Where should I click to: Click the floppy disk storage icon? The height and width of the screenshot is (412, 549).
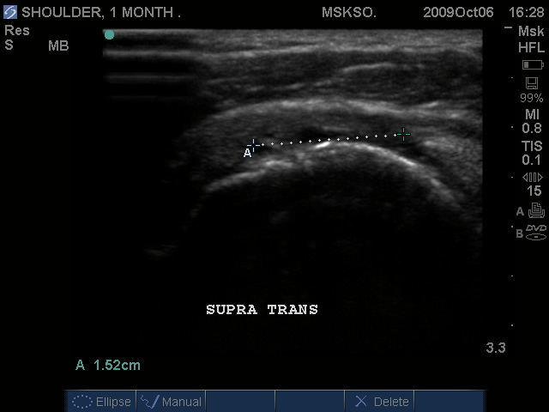click(532, 83)
